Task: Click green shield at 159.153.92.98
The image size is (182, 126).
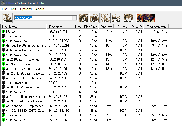Action: click(x=3, y=115)
